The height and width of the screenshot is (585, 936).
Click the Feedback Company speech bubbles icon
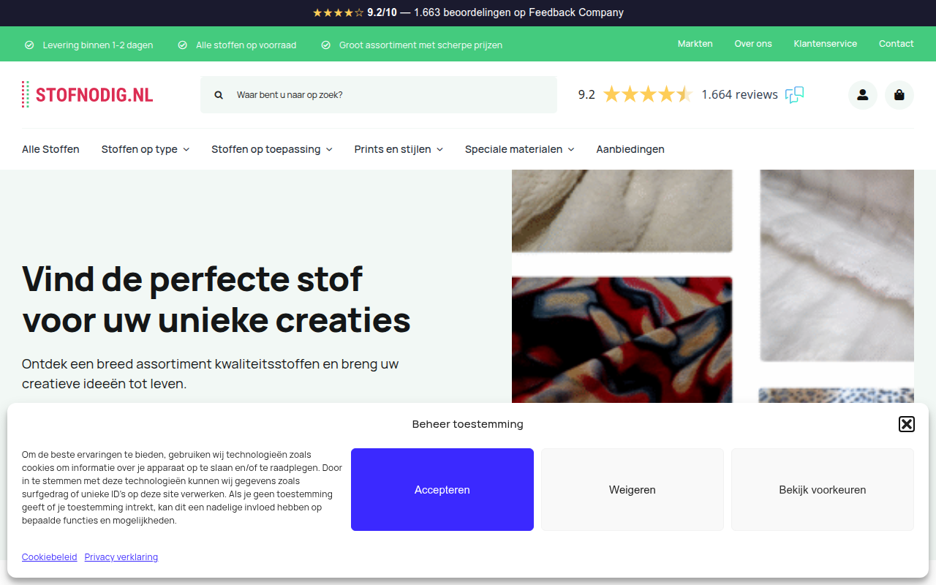coord(795,95)
